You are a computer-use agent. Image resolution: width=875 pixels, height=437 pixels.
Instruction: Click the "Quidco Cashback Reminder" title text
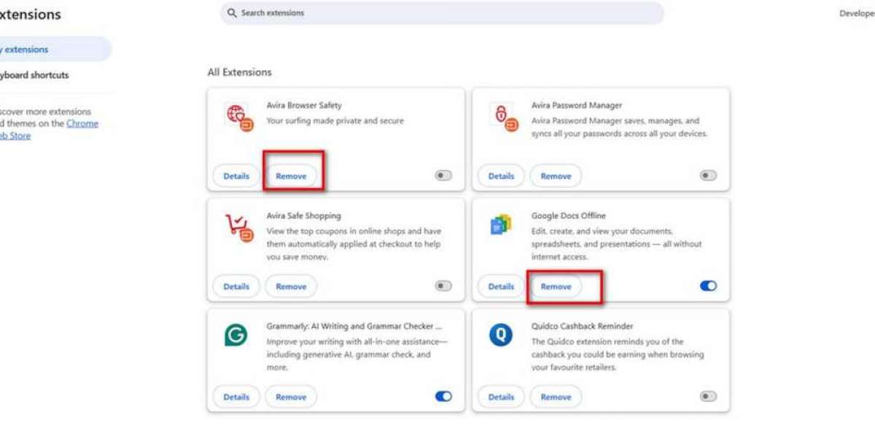(583, 327)
